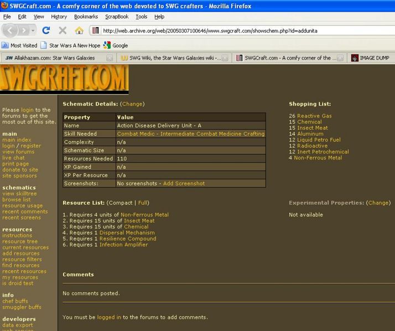Click the Stop loading X icon

point(63,30)
